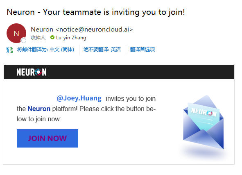
Task: Click the 'invites you to join' text
Action: [x=131, y=98]
